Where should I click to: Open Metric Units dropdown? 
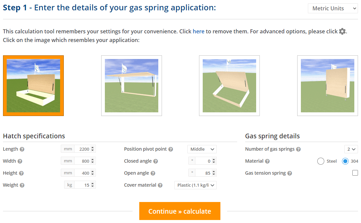click(333, 8)
